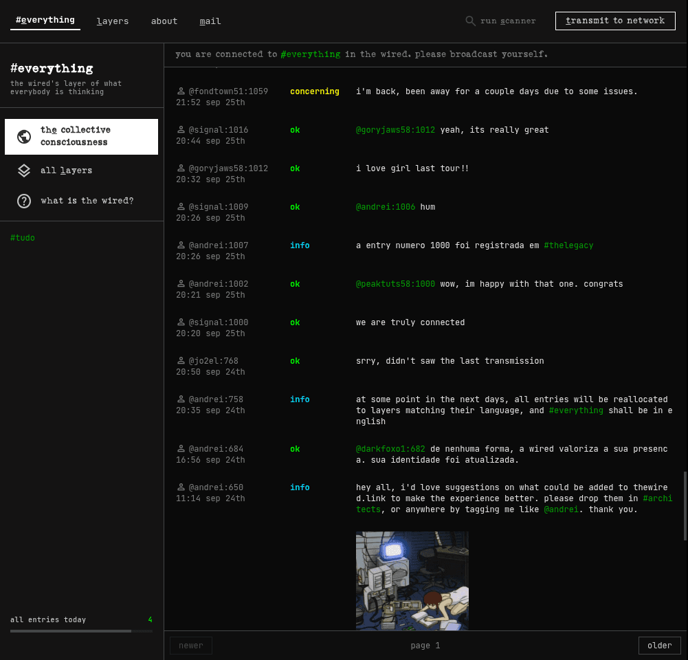The image size is (688, 660).
Task: Click user icon beside @goryjaws58:1012 entry
Action: click(181, 168)
